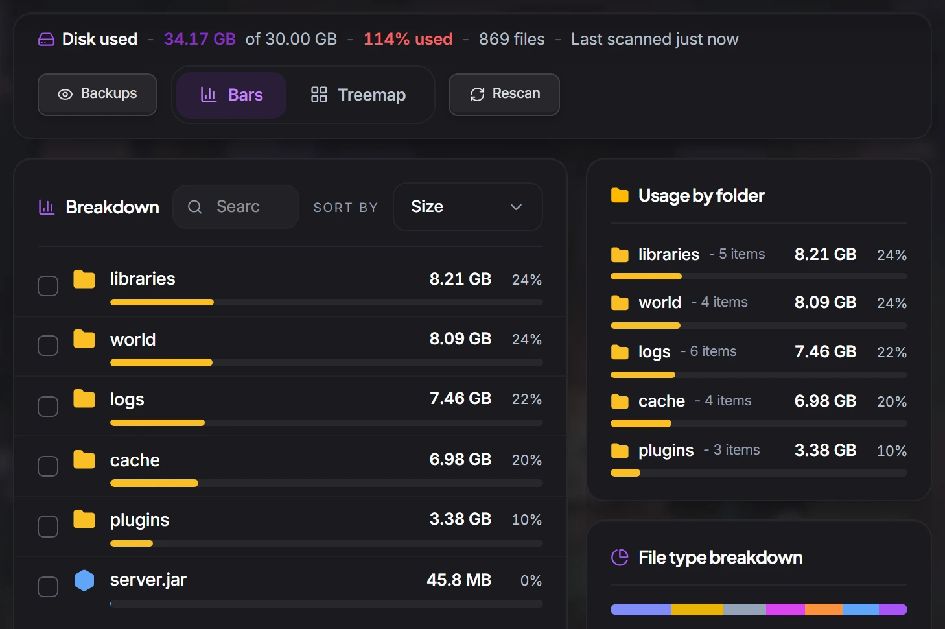The image size is (945, 629).
Task: Click the Rescan button
Action: (x=504, y=95)
